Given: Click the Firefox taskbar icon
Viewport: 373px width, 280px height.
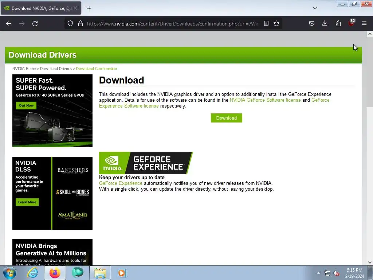Looking at the screenshot, I should (x=55, y=273).
